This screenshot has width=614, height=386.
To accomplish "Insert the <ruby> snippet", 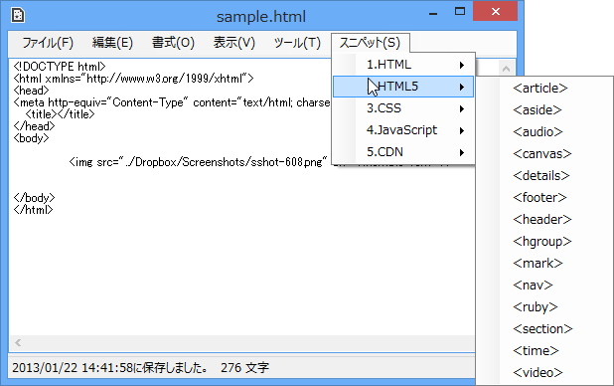I will (x=544, y=307).
